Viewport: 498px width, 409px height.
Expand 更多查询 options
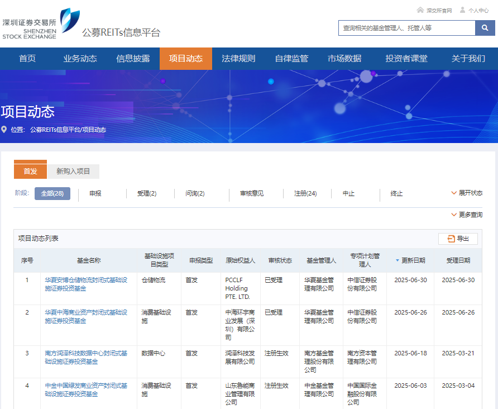point(454,215)
